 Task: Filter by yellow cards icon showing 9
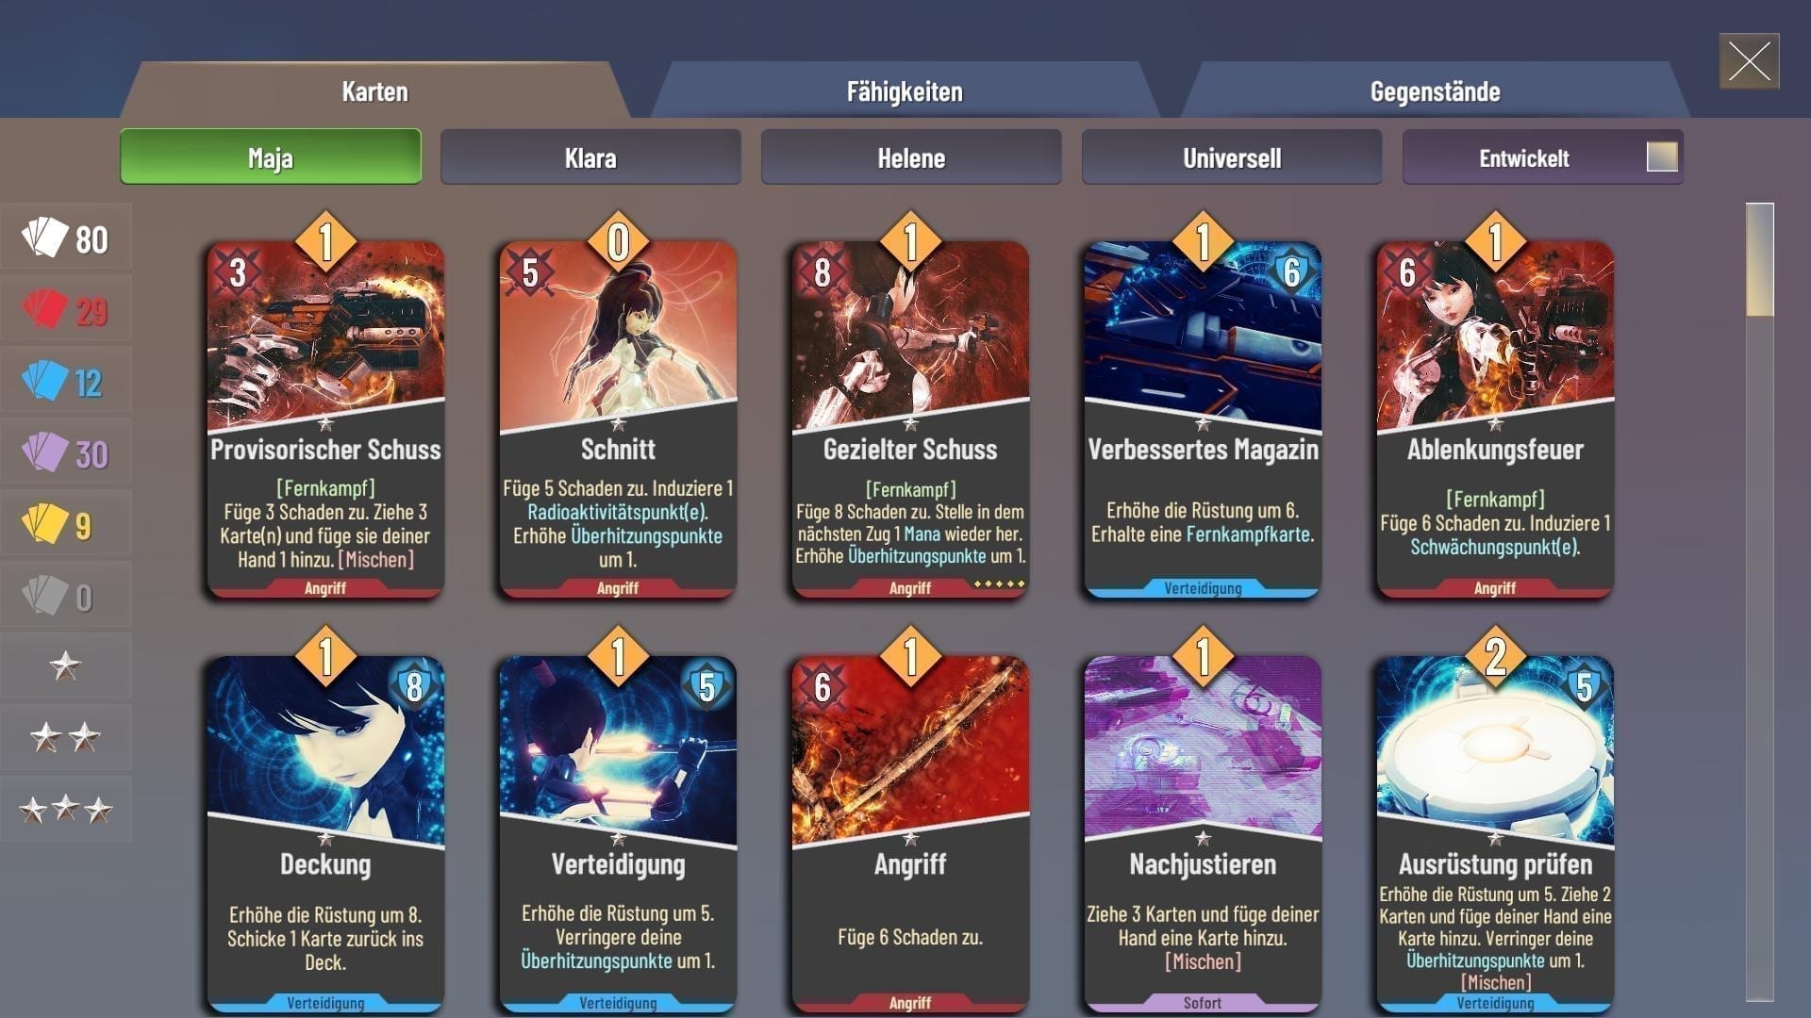(x=65, y=525)
